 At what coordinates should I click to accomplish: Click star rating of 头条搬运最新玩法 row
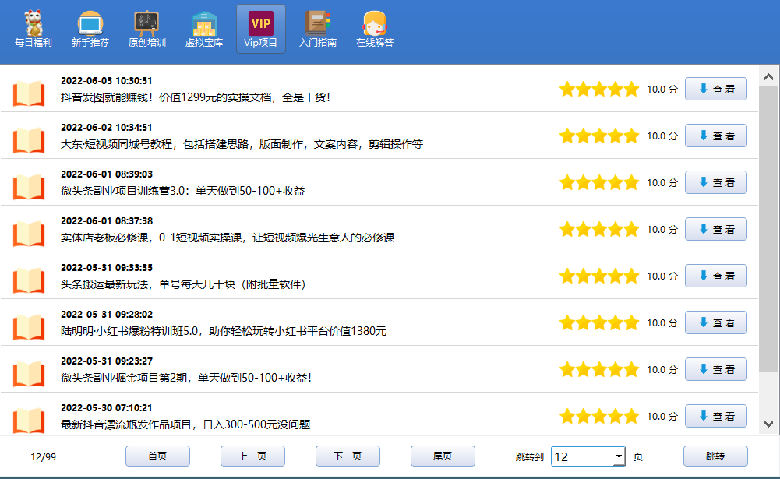[599, 276]
